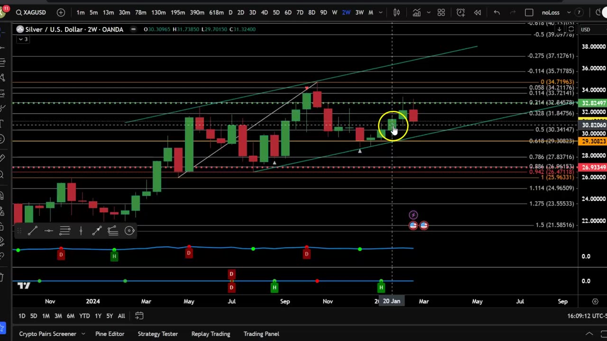Start bar replay with rewind icon

coord(478,12)
